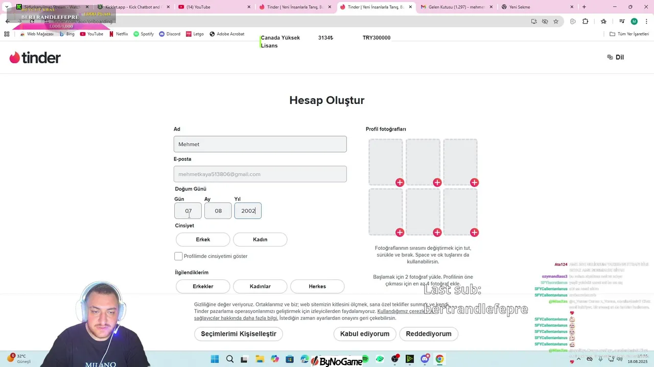This screenshot has width=654, height=367.
Task: Click the Yıl year field
Action: pyautogui.click(x=248, y=211)
